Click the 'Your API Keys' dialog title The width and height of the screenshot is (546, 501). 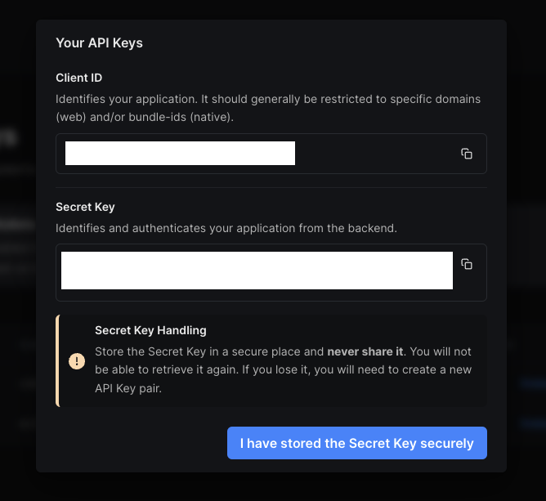click(x=99, y=42)
